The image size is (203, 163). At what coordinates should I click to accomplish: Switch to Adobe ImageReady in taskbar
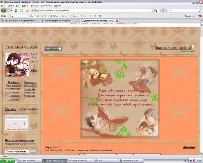coord(80,161)
